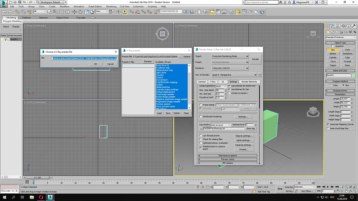The image size is (358, 201).
Task: Enable the AutoGrid checkbox
Action: pyautogui.click(x=333, y=46)
